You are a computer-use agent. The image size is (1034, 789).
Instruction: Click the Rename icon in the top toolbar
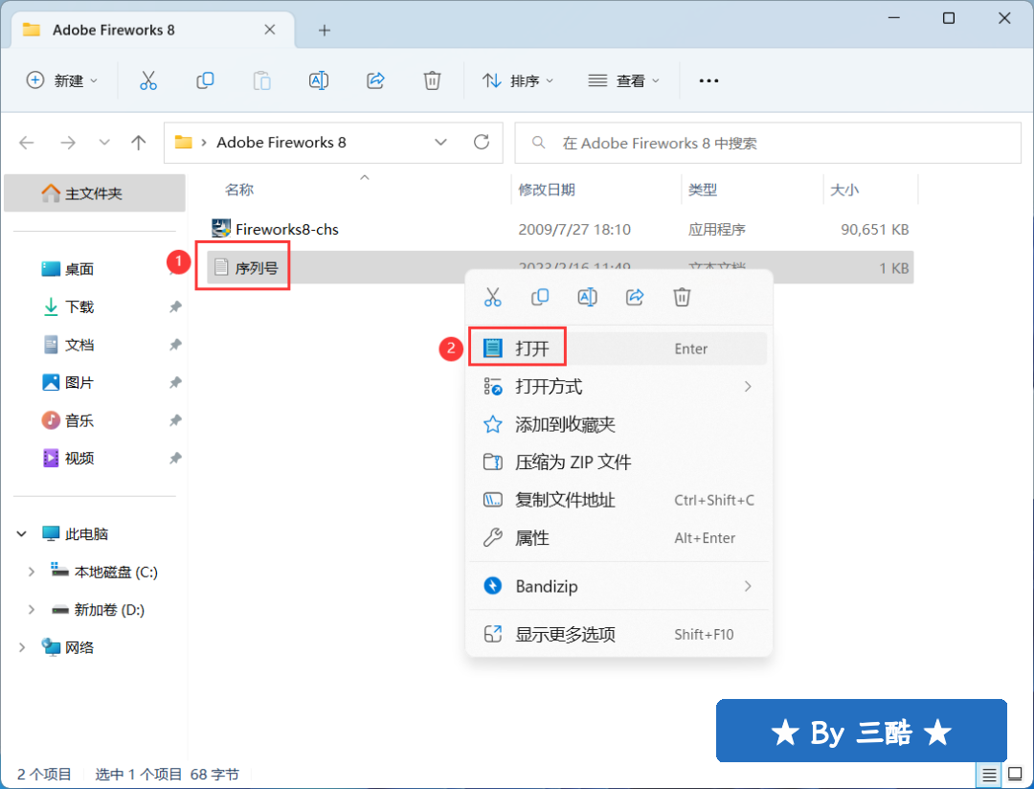point(319,80)
